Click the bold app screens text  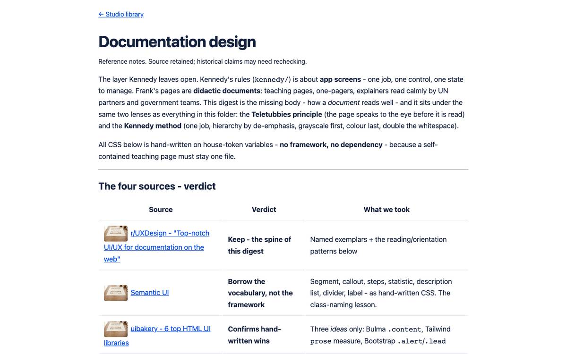(x=340, y=79)
